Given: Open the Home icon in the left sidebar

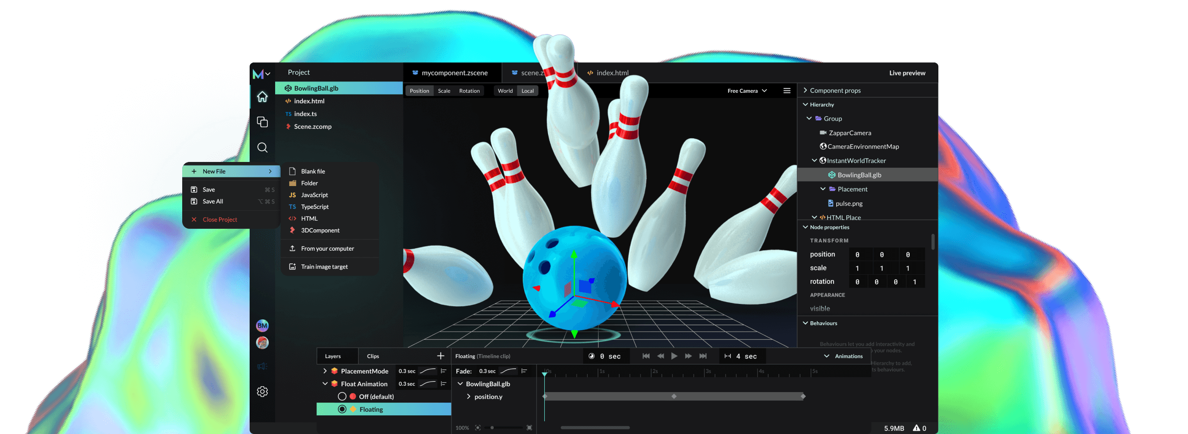Looking at the screenshot, I should point(262,97).
